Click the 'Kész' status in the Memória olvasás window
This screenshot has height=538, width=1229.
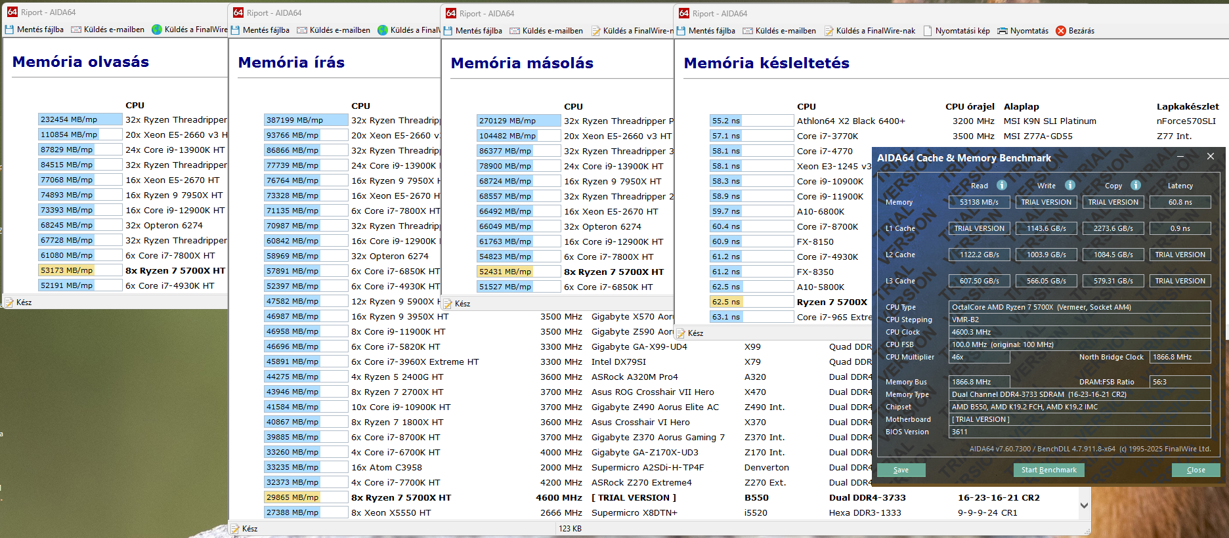(x=24, y=302)
